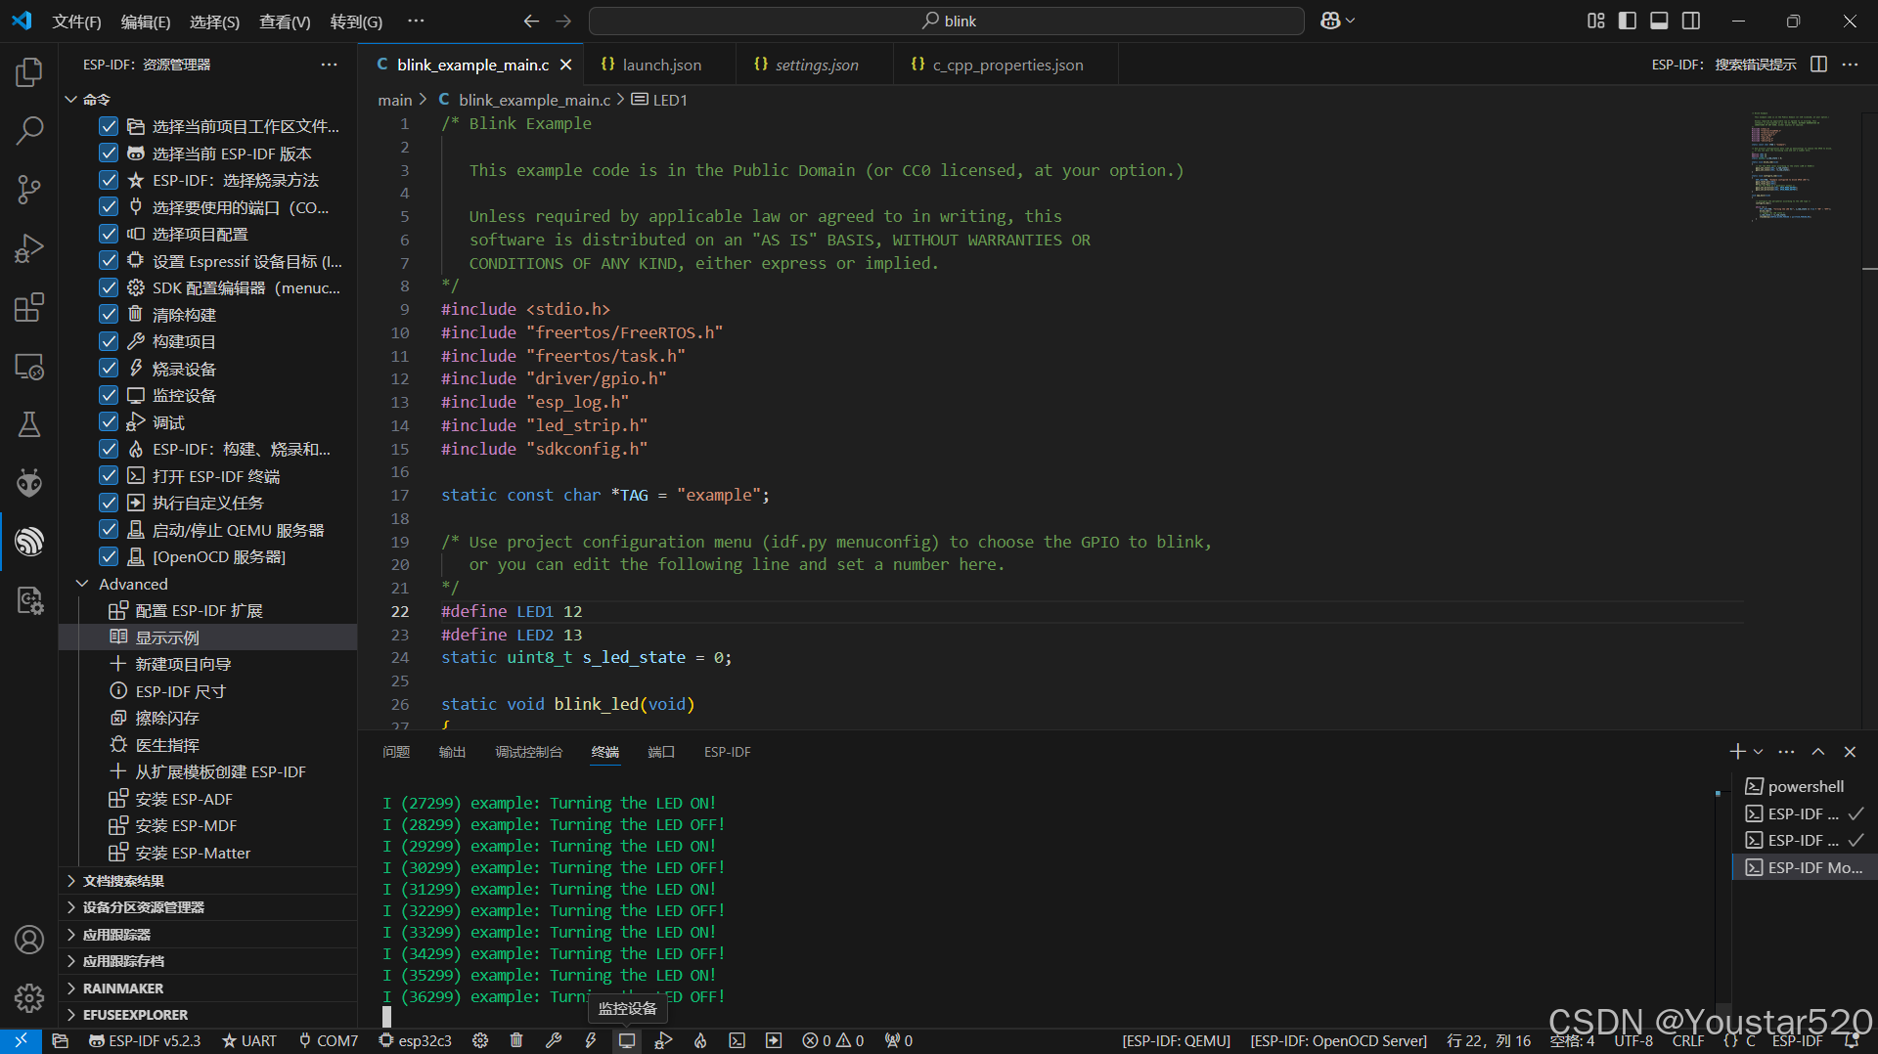Split the editor to the right
The image size is (1878, 1054).
pyautogui.click(x=1818, y=65)
